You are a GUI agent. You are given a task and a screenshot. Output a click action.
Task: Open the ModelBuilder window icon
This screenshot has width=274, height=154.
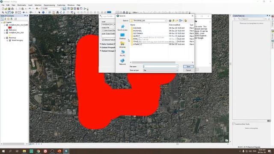(85, 9)
